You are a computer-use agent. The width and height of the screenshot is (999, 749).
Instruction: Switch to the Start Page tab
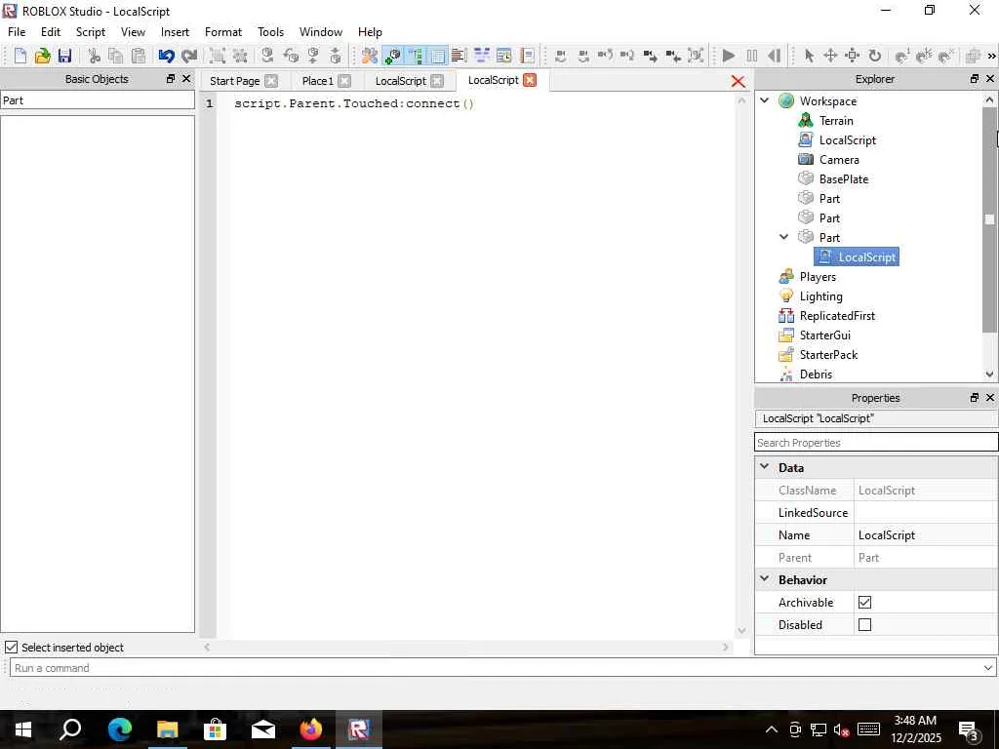coord(234,81)
